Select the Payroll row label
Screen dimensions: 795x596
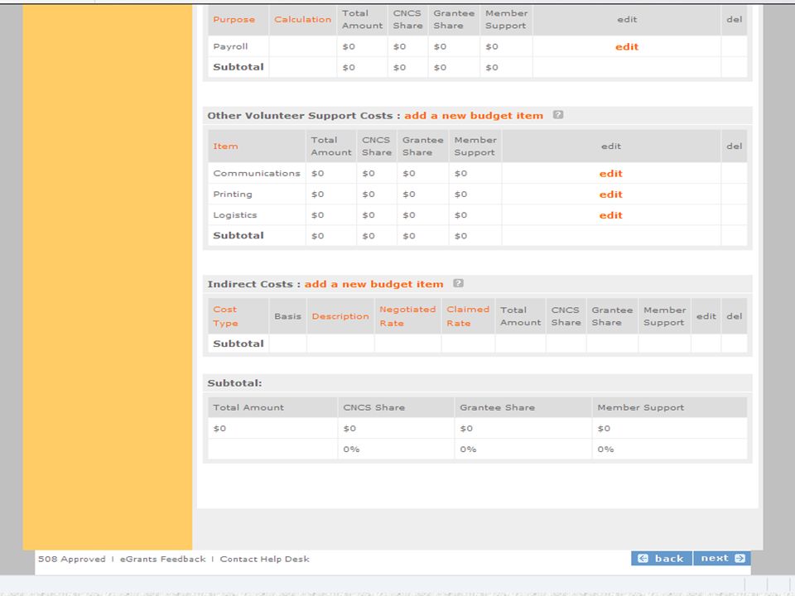[230, 46]
